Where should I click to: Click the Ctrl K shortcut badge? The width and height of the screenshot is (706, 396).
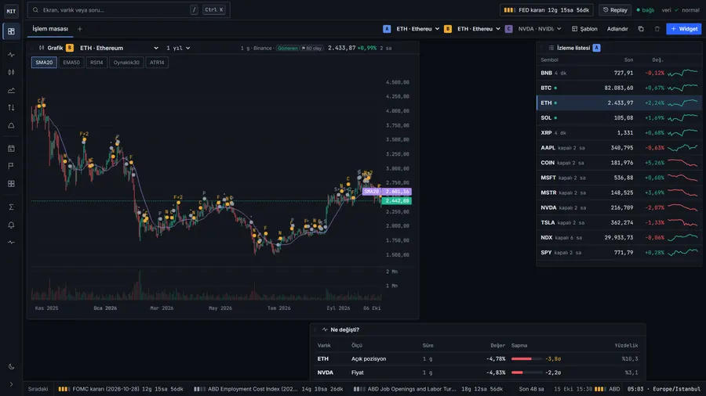(214, 10)
